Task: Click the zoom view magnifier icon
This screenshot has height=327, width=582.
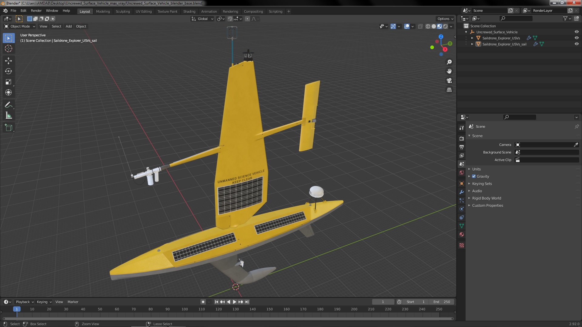Action: 449,62
